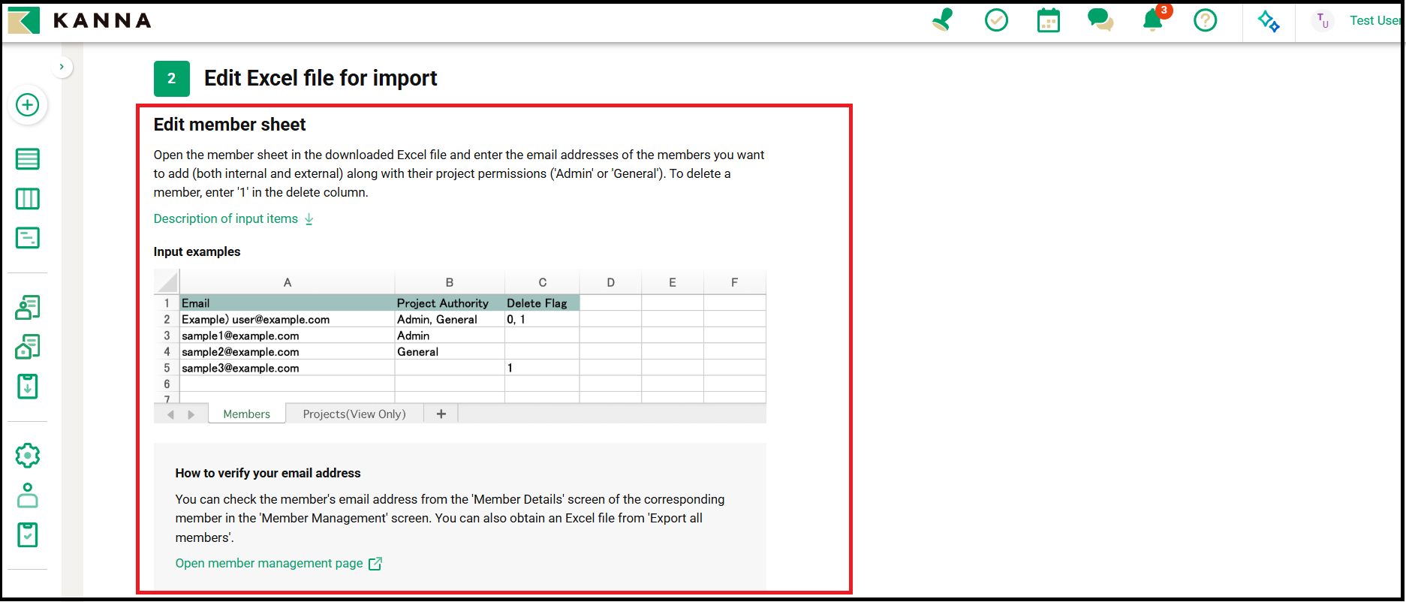Click the down arrow beside Description link

click(x=309, y=219)
